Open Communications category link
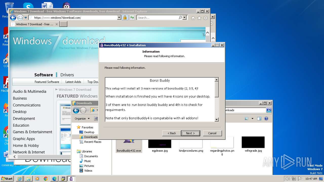This screenshot has height=182, width=324. click(27, 105)
